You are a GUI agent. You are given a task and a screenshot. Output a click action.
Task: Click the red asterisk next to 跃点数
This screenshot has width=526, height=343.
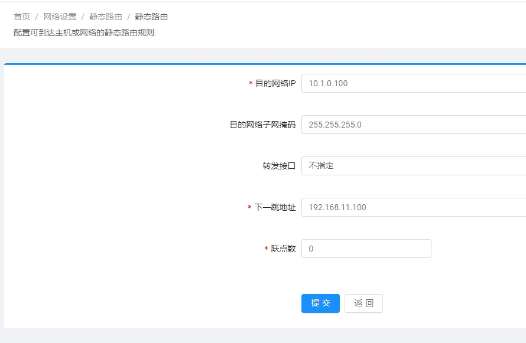click(266, 250)
